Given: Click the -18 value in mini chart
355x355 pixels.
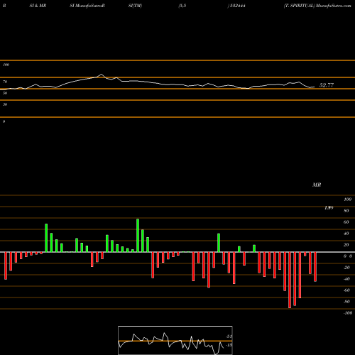Looking at the screenshot, I should 229,345.
